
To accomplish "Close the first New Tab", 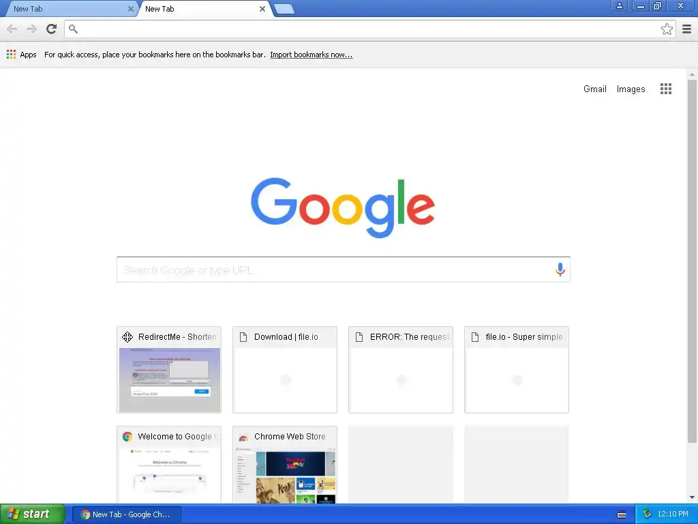I will pos(130,9).
